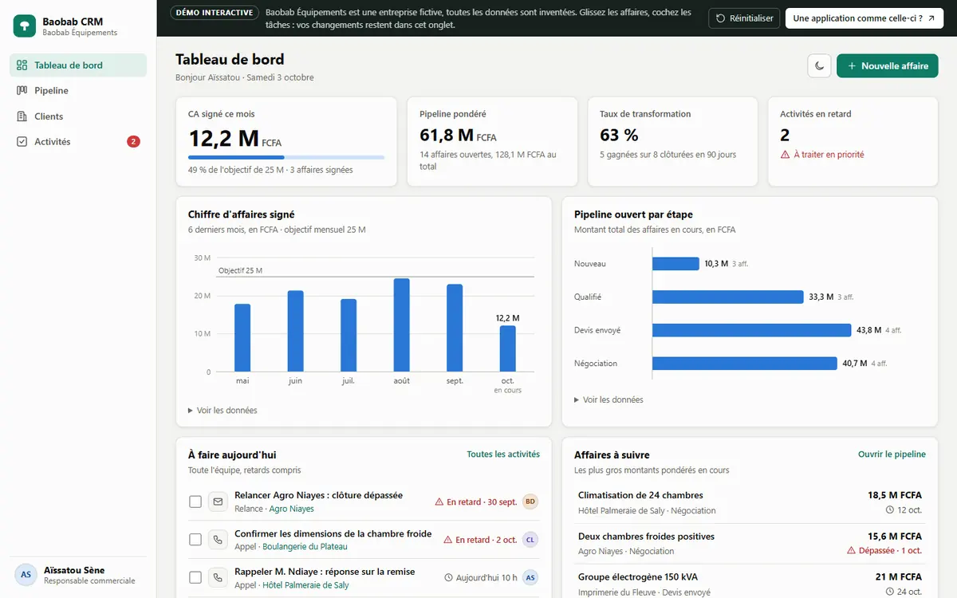The image size is (957, 598).
Task: Open the Deux chambres froides positives deal
Action: [x=750, y=543]
